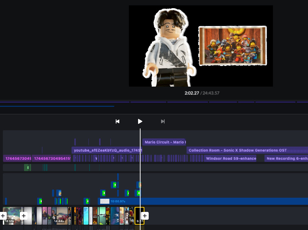
Task: Select the 18.61s scene thumbnail
Action: tap(12, 216)
